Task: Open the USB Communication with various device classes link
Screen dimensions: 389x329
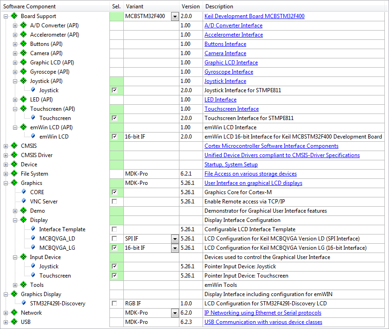Action: coord(263,322)
